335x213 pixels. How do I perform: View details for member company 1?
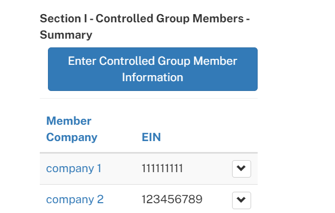(x=74, y=168)
